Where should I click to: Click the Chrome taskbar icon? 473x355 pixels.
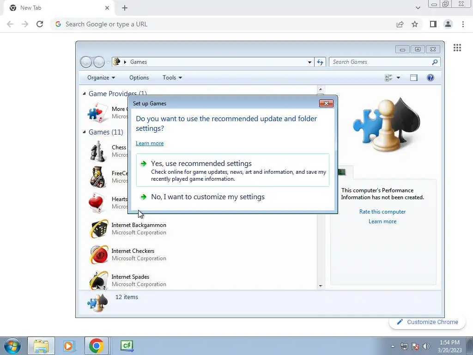coord(96,346)
